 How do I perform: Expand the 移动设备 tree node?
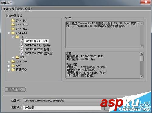point(9,70)
